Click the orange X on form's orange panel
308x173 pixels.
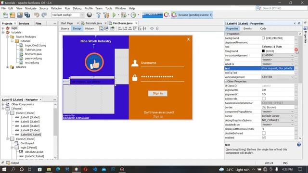(188, 39)
